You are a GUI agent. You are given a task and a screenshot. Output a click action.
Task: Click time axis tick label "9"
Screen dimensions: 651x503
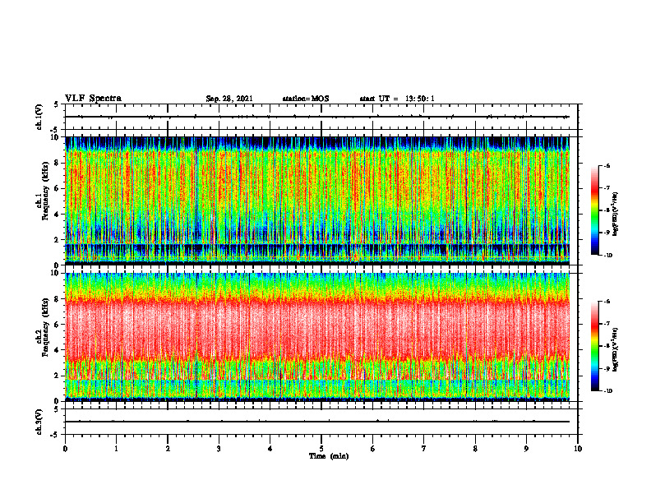click(526, 449)
